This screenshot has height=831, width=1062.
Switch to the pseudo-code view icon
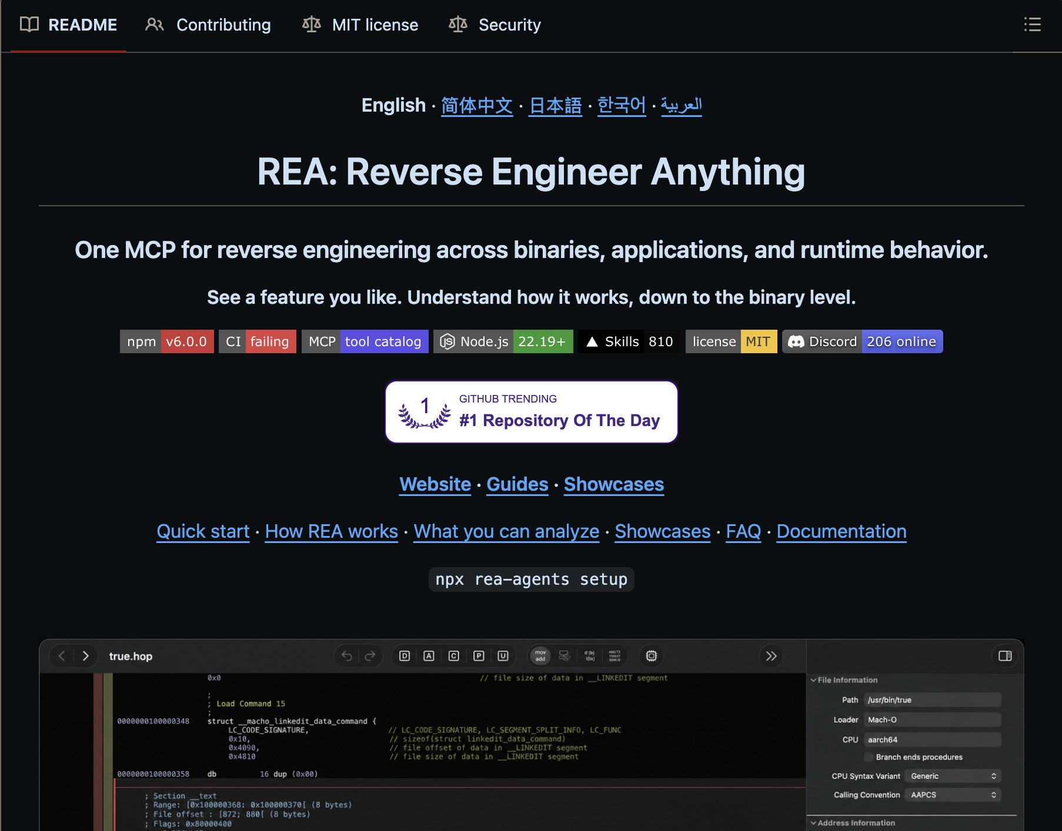coord(589,656)
